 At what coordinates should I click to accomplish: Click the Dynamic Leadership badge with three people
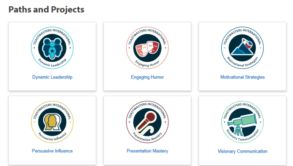click(x=52, y=48)
